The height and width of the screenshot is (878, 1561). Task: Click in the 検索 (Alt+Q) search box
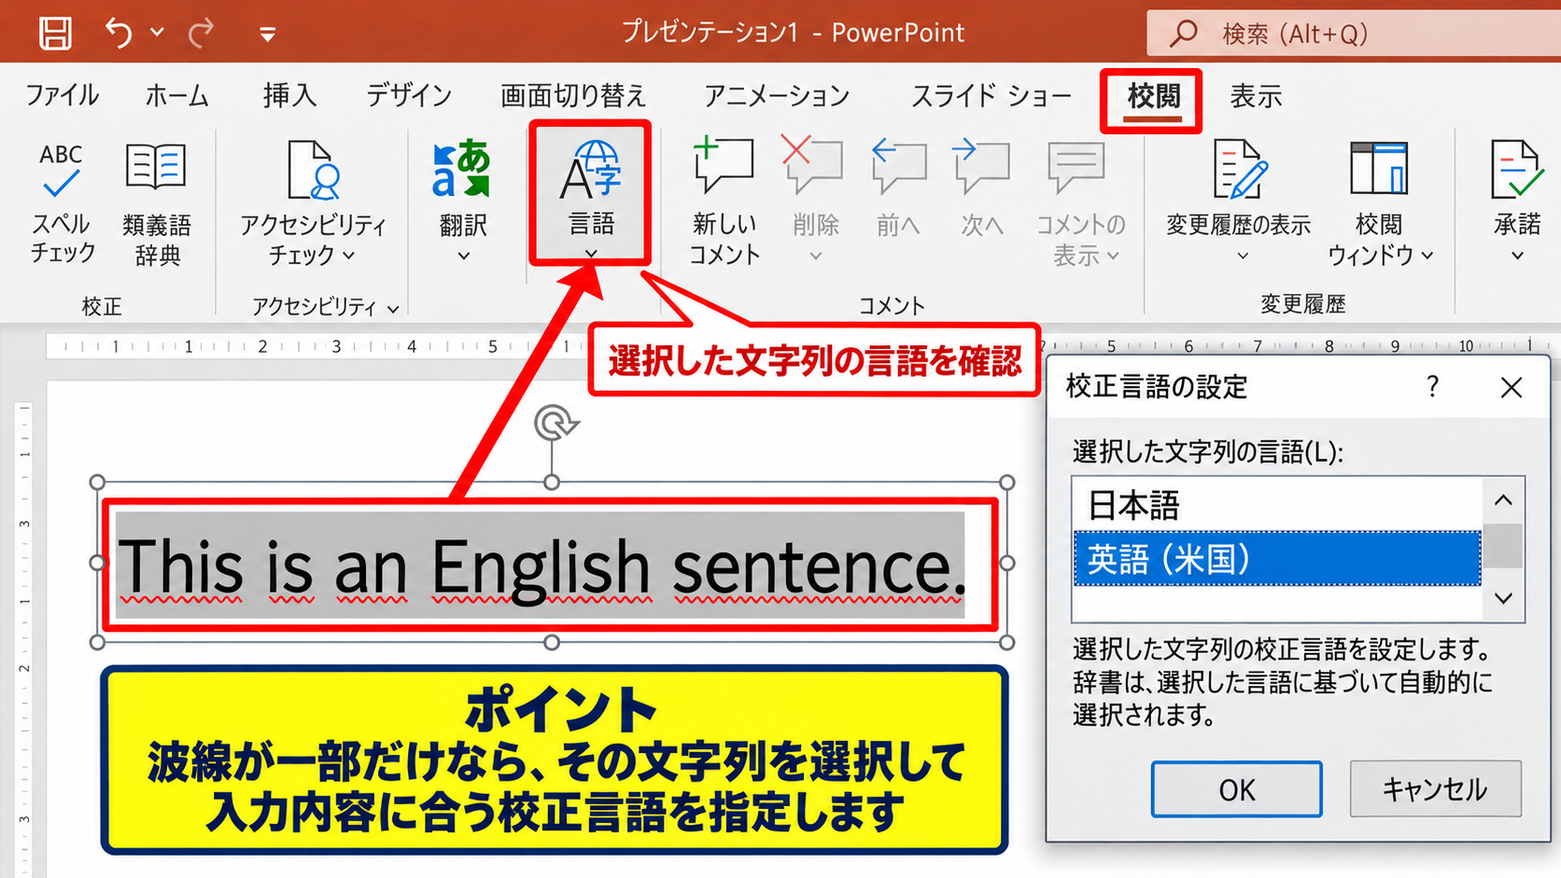[1353, 34]
